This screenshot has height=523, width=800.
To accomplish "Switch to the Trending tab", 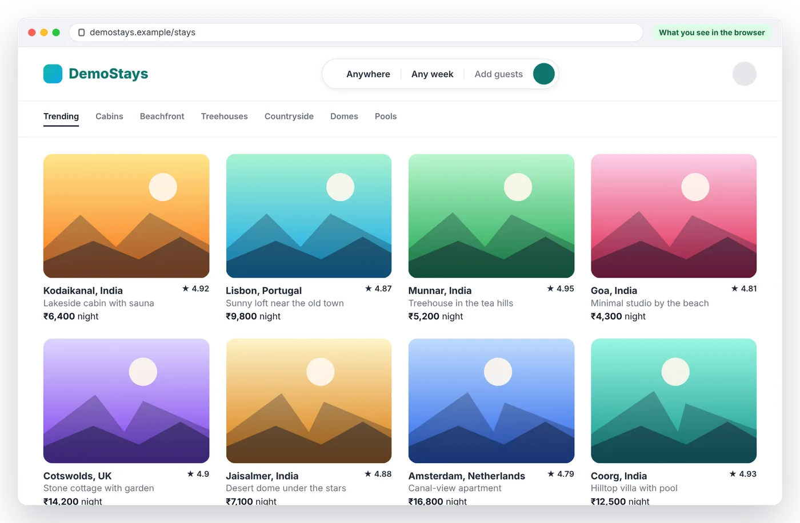I will pos(61,116).
